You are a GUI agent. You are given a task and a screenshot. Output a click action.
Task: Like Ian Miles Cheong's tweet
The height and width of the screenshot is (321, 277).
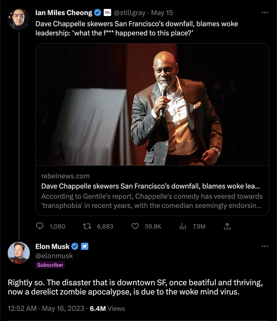(x=135, y=226)
